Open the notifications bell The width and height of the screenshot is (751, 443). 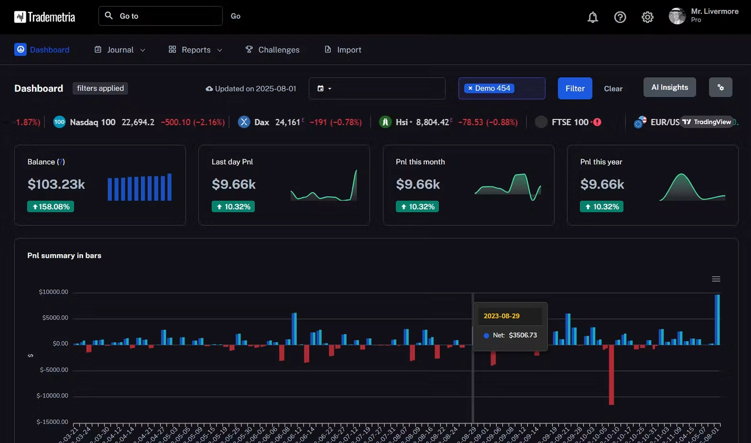[x=593, y=17]
